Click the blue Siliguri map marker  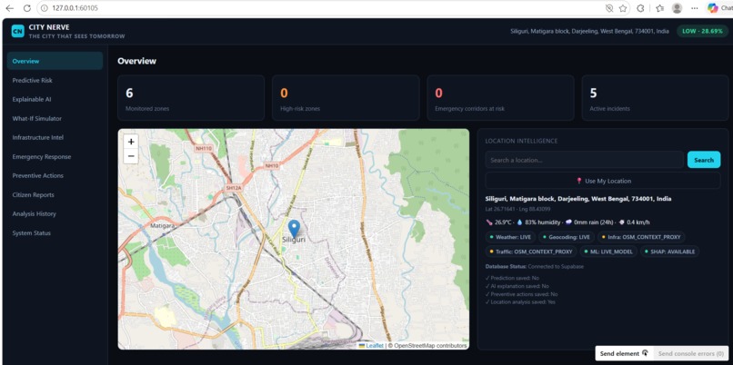[x=294, y=229]
